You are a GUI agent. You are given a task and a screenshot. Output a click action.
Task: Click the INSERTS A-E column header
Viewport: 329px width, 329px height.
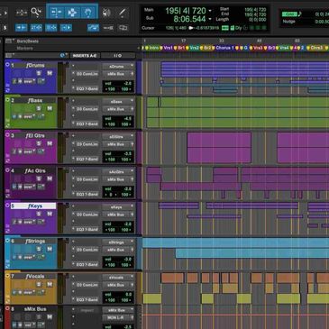85,56
